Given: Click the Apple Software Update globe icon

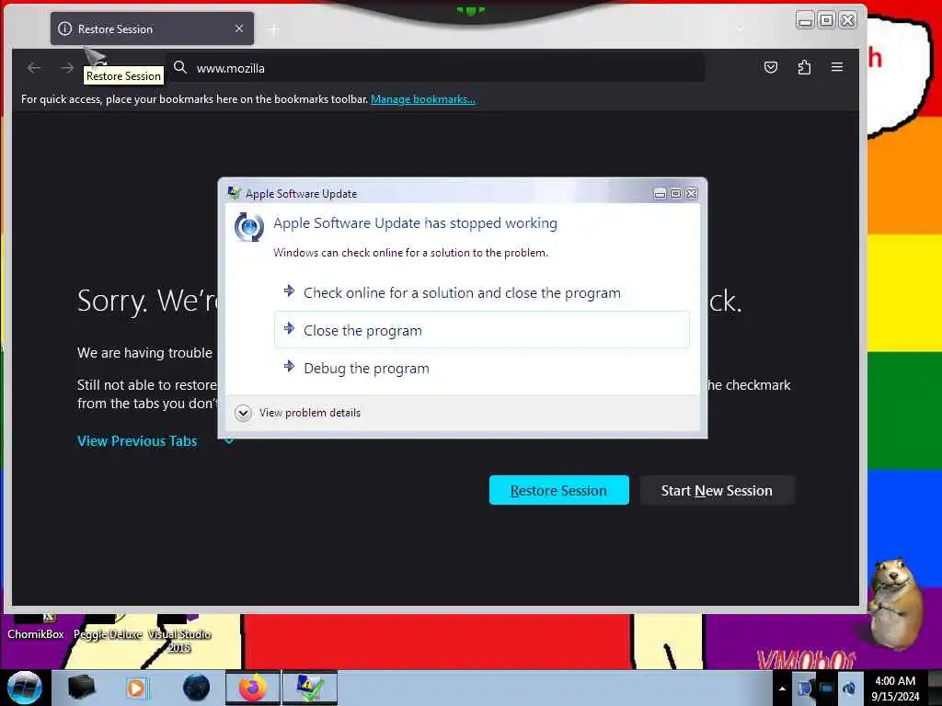Looking at the screenshot, I should click(248, 228).
